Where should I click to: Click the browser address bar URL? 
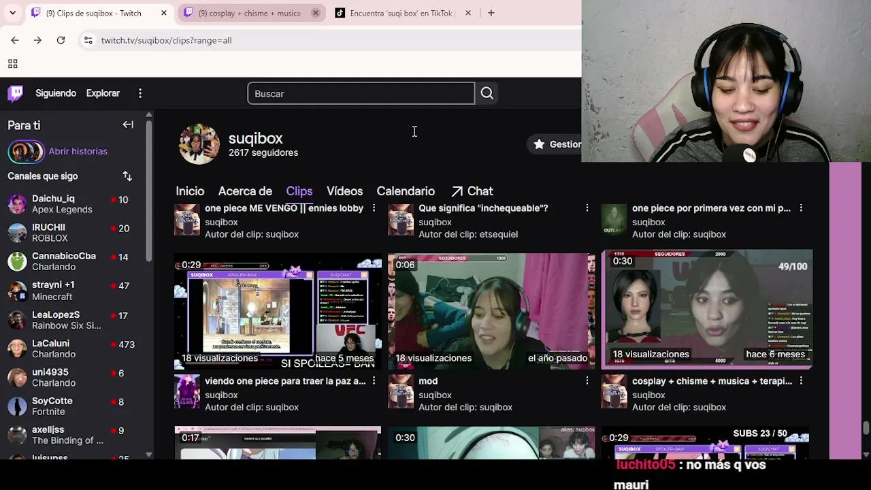click(x=167, y=40)
